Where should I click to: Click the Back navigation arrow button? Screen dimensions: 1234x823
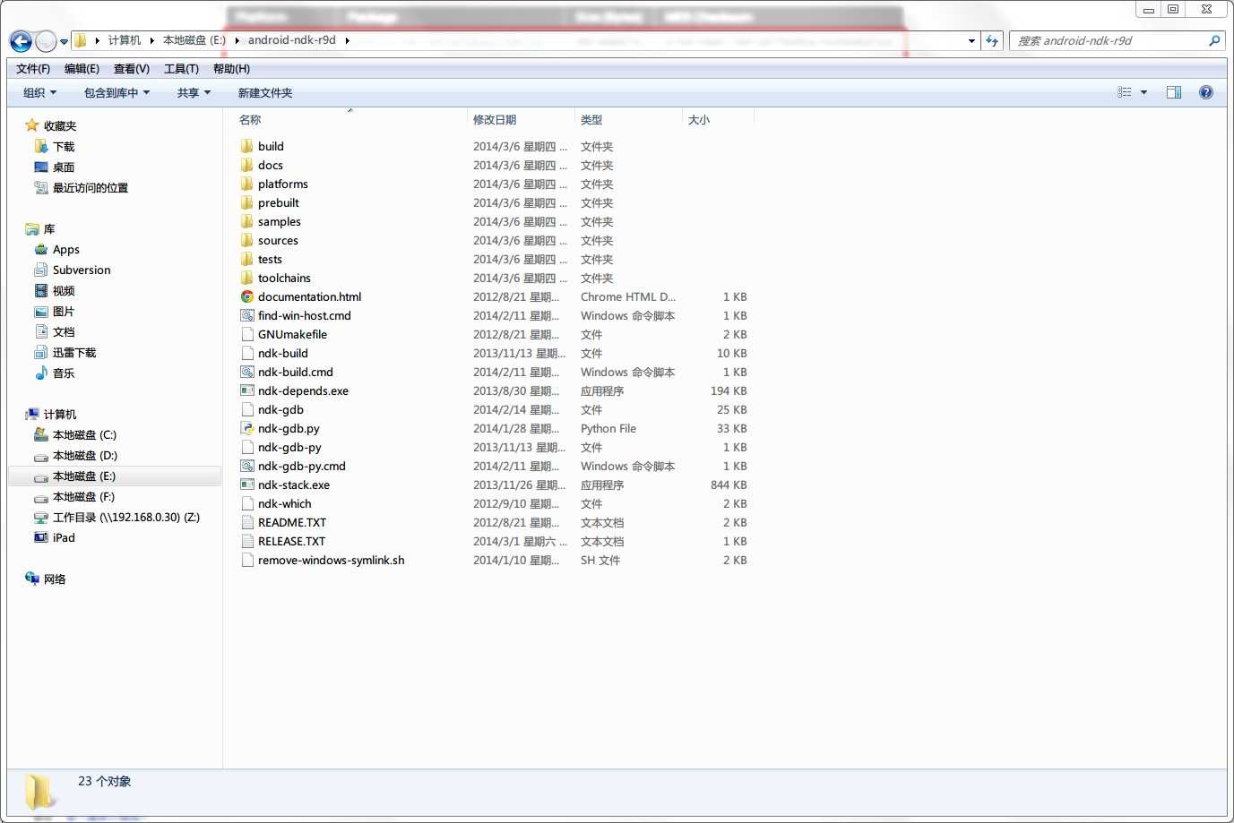(x=21, y=41)
